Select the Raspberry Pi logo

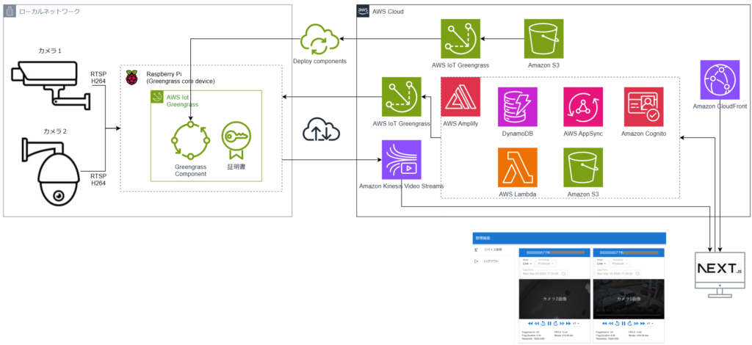[131, 78]
